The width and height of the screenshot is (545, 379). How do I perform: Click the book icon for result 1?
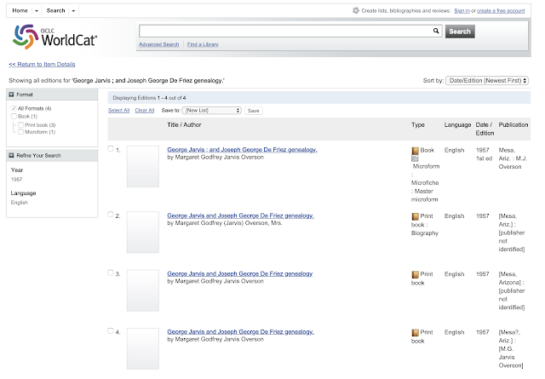[416, 152]
